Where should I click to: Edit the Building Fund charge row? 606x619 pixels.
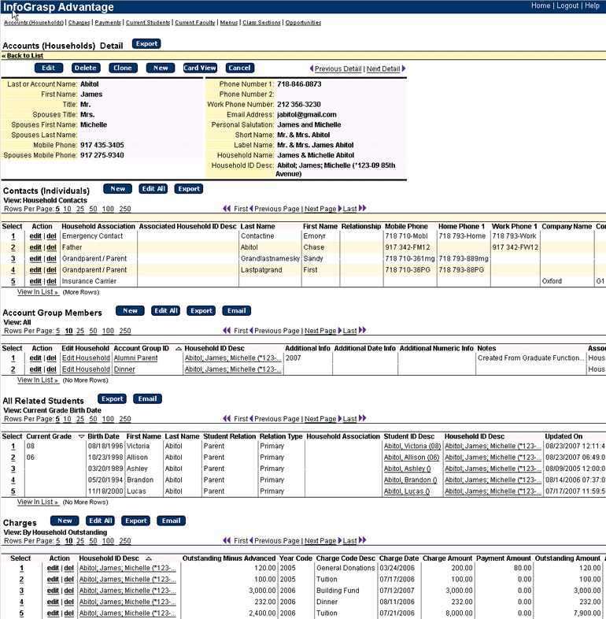(x=53, y=591)
